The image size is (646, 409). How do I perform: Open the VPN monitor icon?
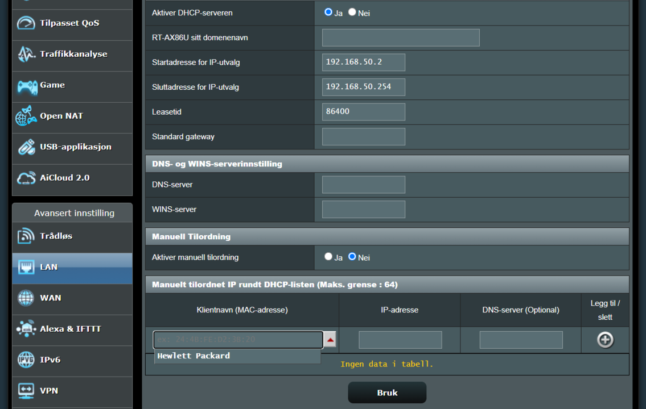click(26, 391)
